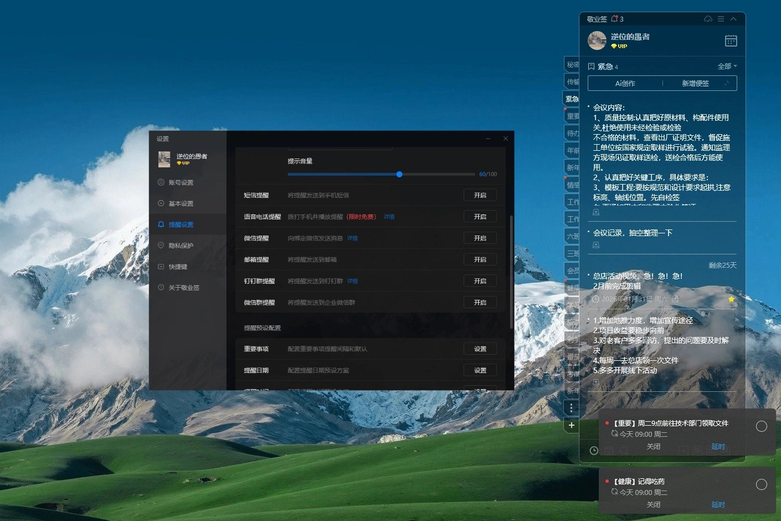The height and width of the screenshot is (521, 781).
Task: Collapse the 敬业签 panel with the up chevron
Action: [x=733, y=19]
